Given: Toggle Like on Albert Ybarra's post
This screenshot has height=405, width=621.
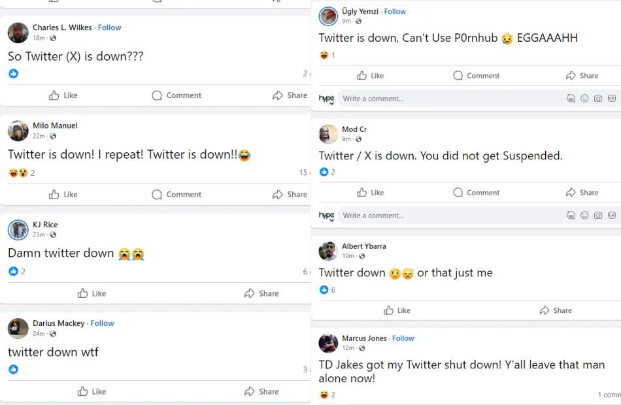Looking at the screenshot, I should [x=397, y=310].
